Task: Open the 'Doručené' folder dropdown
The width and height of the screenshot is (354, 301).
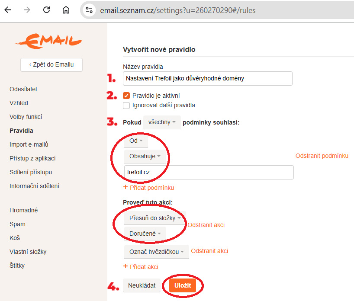Action: [145, 234]
